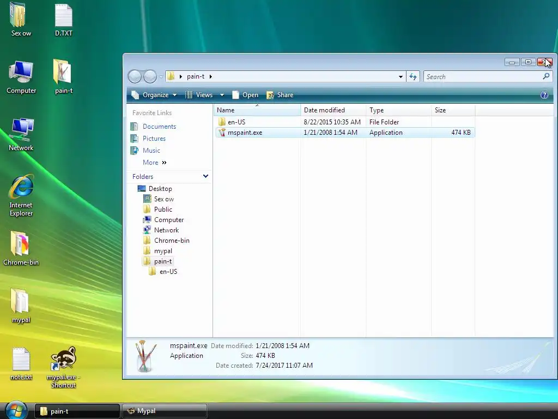This screenshot has height=419, width=558.
Task: Click the large mspaint icon in the details pane
Action: [x=145, y=356]
